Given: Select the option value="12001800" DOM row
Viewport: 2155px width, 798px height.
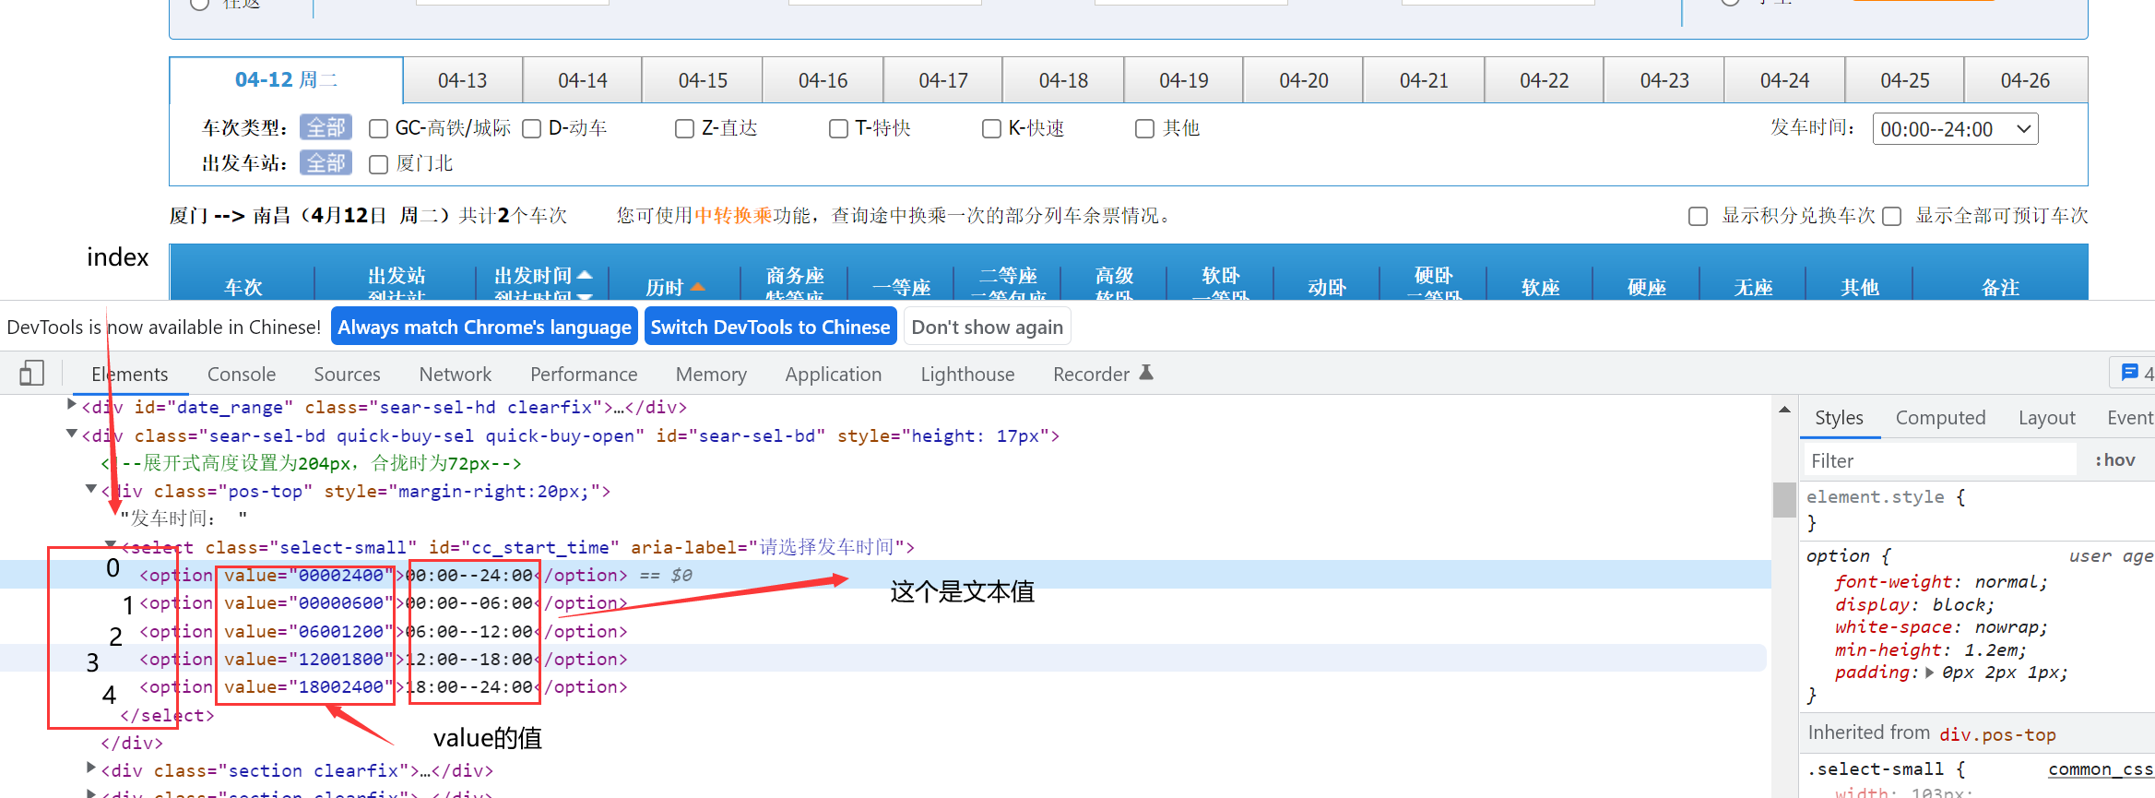Looking at the screenshot, I should point(885,659).
